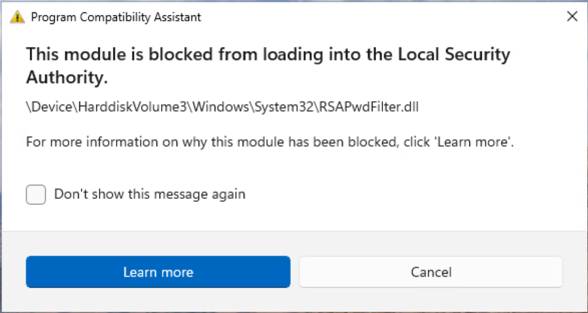Viewport: 588px width, 313px height.
Task: Enable the Don't show this message again checkbox
Action: tap(35, 194)
